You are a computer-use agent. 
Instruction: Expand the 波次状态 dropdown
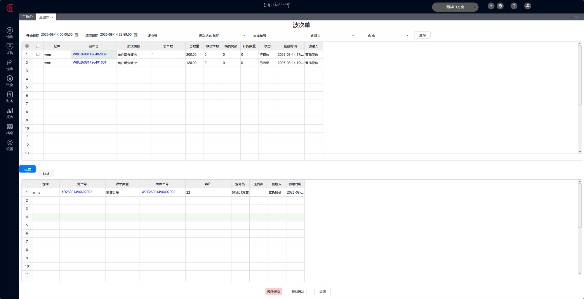coord(244,36)
